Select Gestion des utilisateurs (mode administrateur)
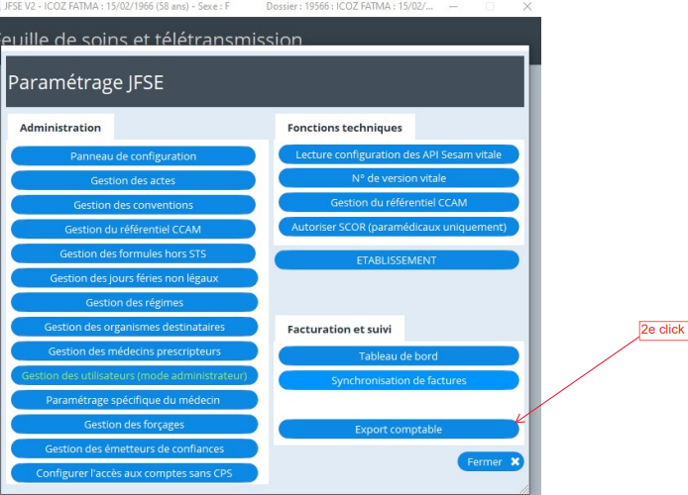The width and height of the screenshot is (688, 495). (133, 375)
